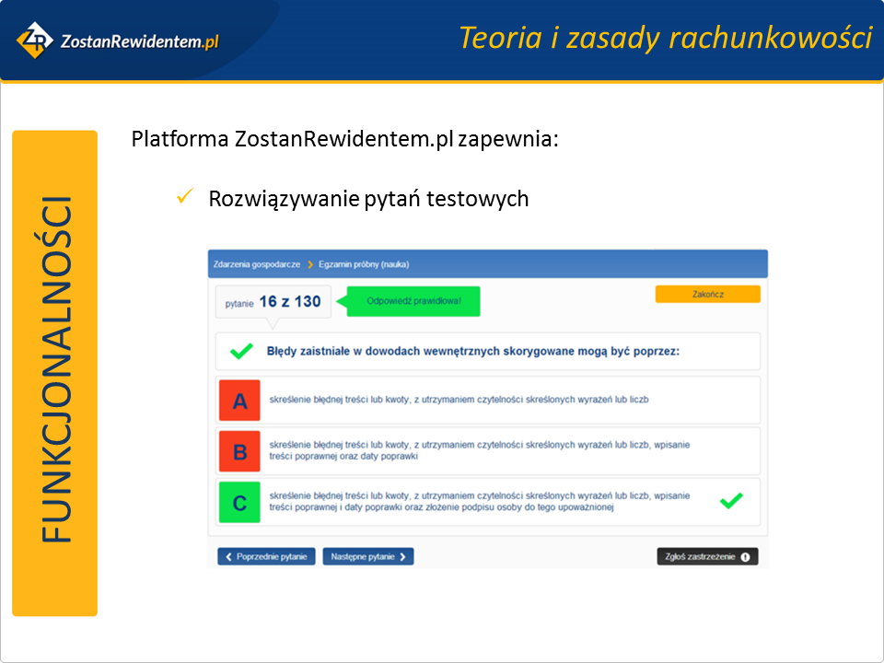Click the exclamation icon on Zgłoś zastrzeżenie
Image resolution: width=884 pixels, height=663 pixels.
tap(744, 557)
